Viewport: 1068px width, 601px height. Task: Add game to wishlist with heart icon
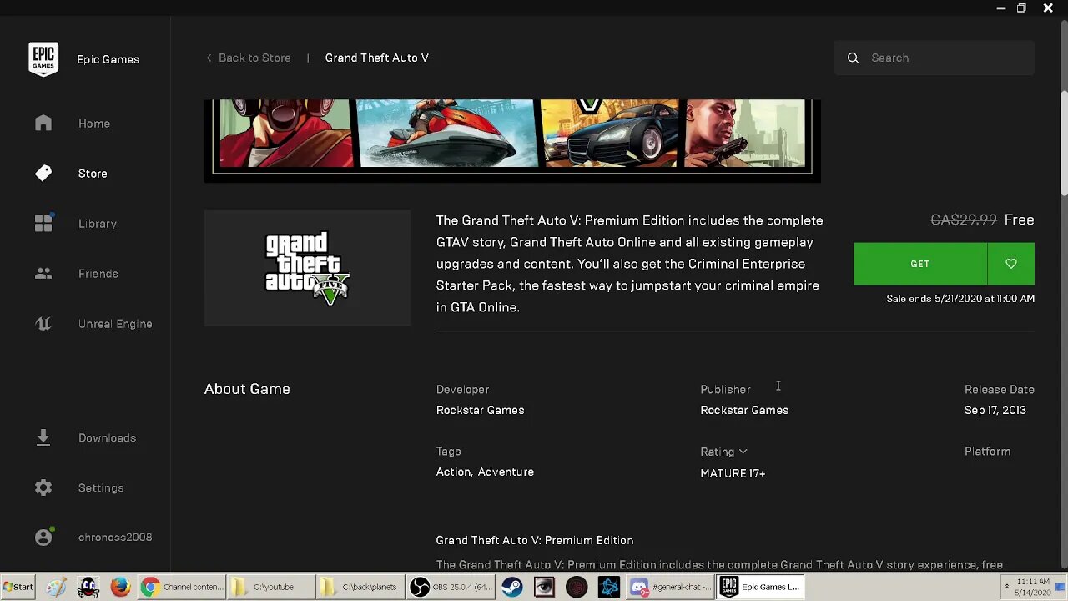point(1011,264)
